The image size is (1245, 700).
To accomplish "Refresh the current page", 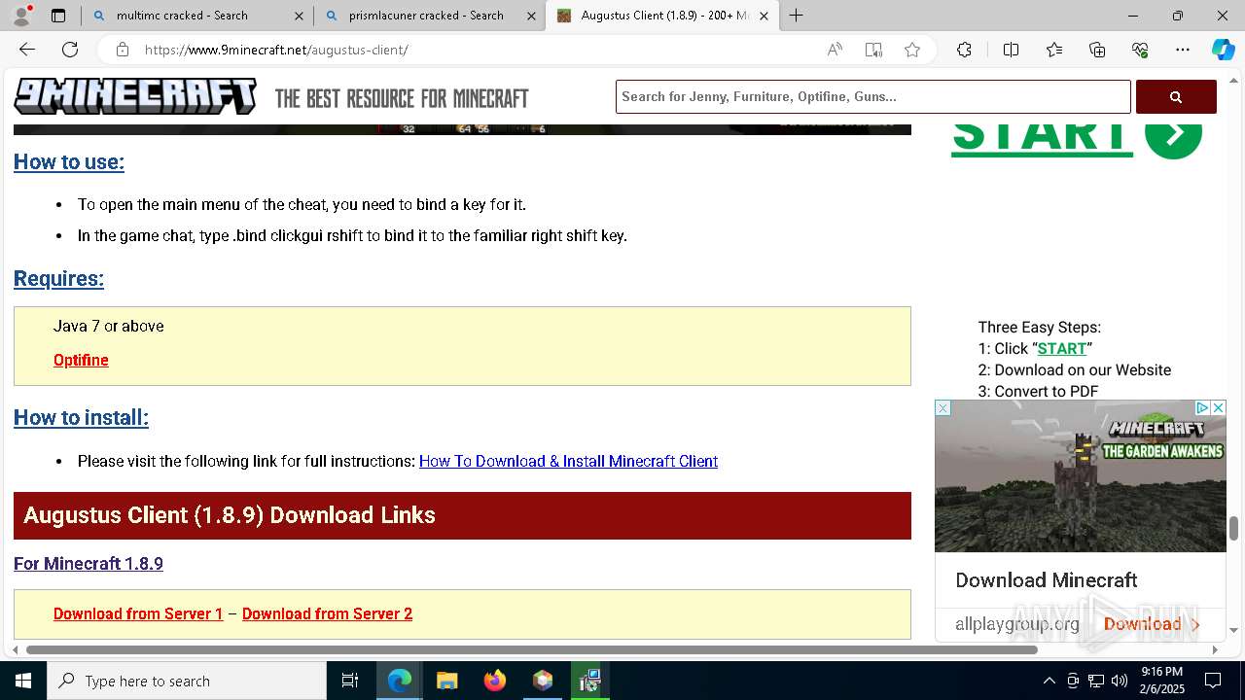I will [70, 50].
